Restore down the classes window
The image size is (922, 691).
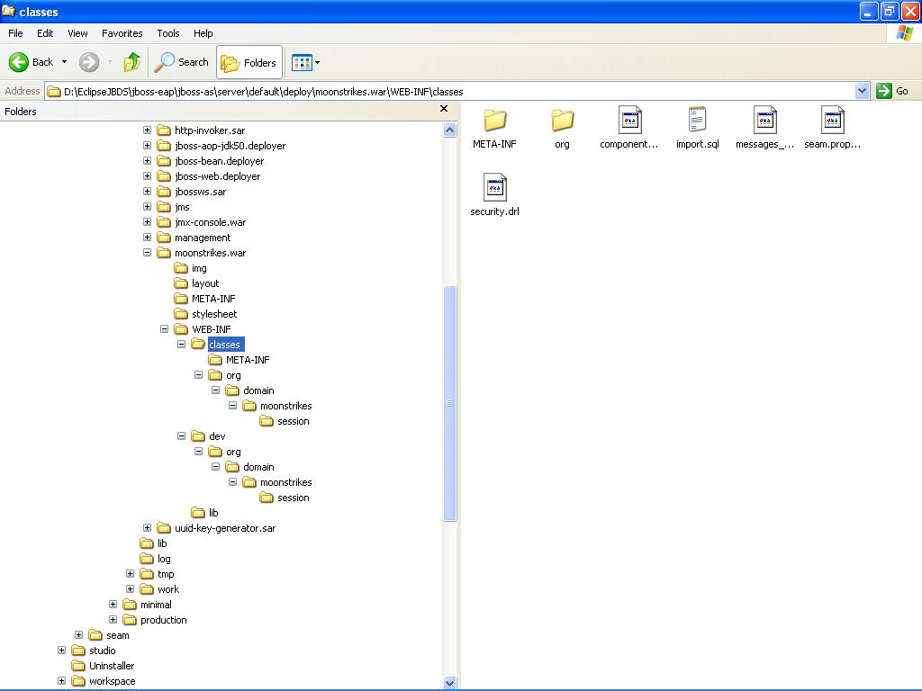(889, 11)
